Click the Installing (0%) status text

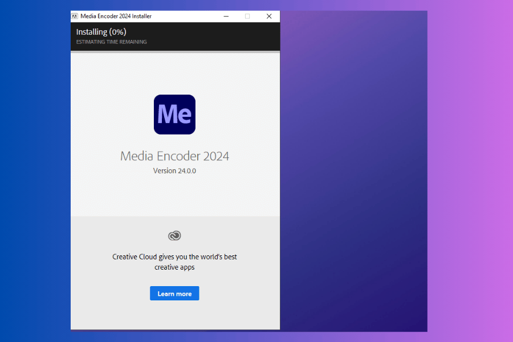coord(101,32)
